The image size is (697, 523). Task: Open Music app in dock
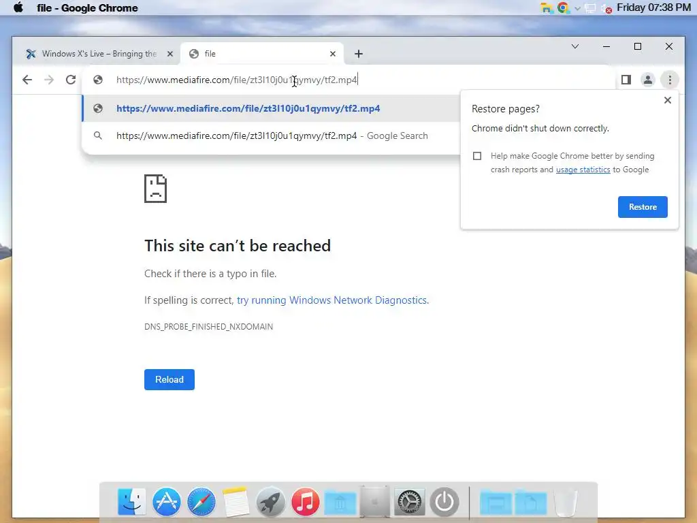click(x=305, y=502)
